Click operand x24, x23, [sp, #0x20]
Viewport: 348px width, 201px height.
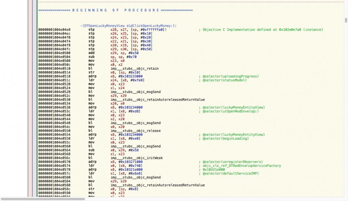132,37
